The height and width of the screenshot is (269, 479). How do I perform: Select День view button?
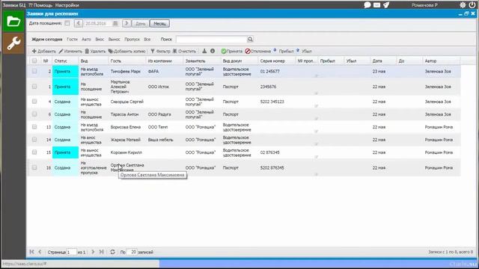pos(140,23)
